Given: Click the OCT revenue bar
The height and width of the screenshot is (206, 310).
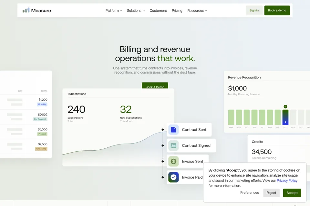Looking at the screenshot, I should click(285, 117).
